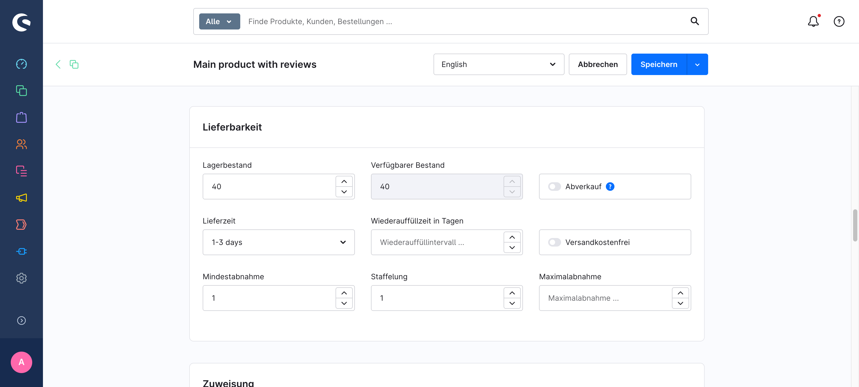Decrease Maximalabnahme with the down arrow

click(x=680, y=303)
